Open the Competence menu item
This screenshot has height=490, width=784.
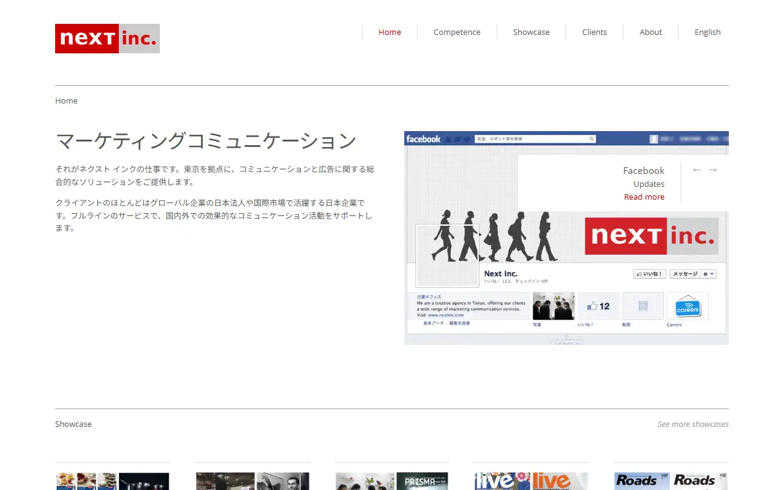click(x=457, y=32)
